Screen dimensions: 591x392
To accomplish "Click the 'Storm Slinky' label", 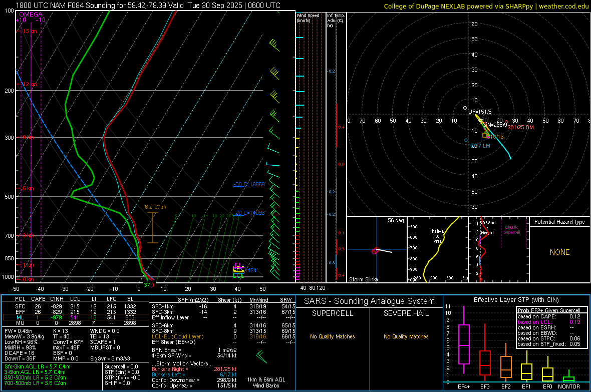I will (363, 279).
